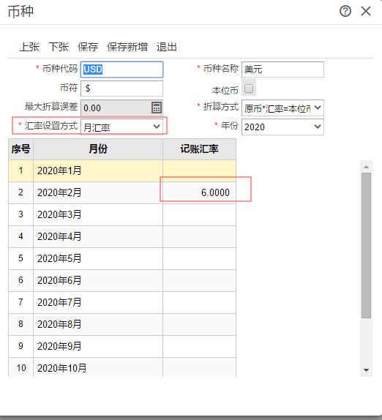Image resolution: width=382 pixels, height=420 pixels.
Task: Open calculator icon in 最大折算误差 field
Action: coord(157,108)
